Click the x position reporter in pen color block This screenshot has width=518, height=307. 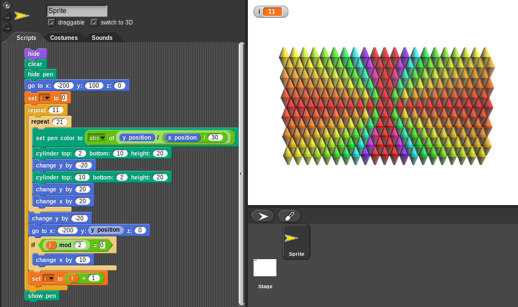(182, 138)
